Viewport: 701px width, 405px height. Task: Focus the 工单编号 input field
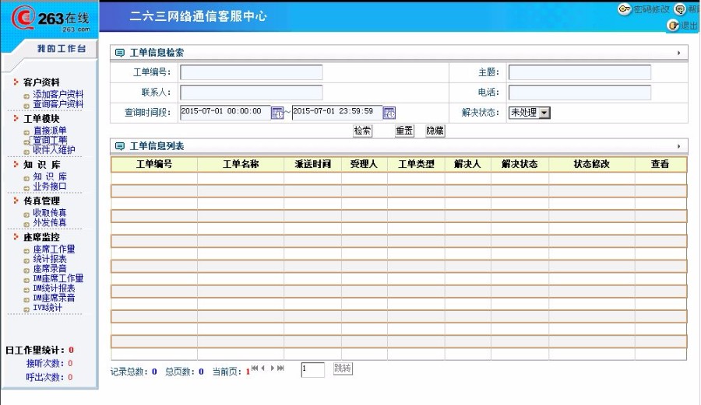coord(252,73)
